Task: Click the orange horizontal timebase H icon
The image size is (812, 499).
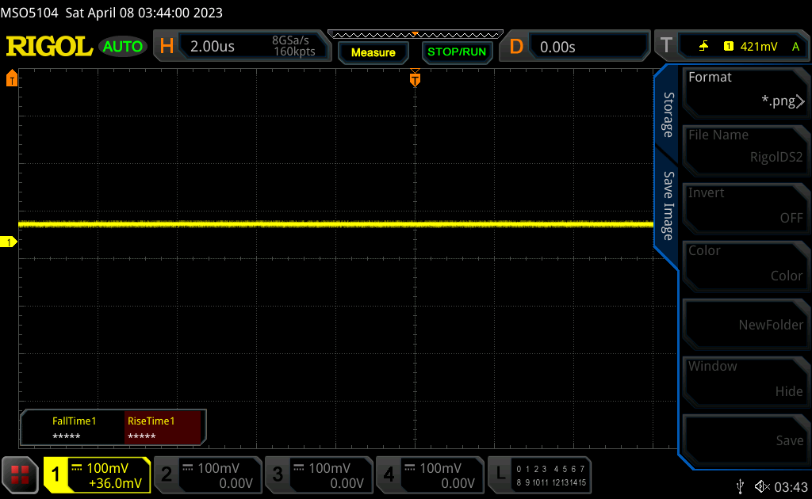Action: click(x=167, y=47)
